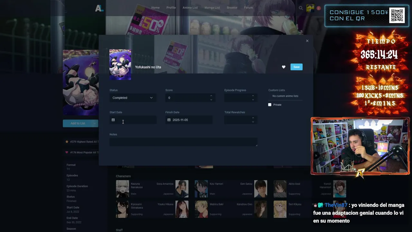Decrease Total Rewatches
Screen dimensions: 412x232
tap(253, 122)
